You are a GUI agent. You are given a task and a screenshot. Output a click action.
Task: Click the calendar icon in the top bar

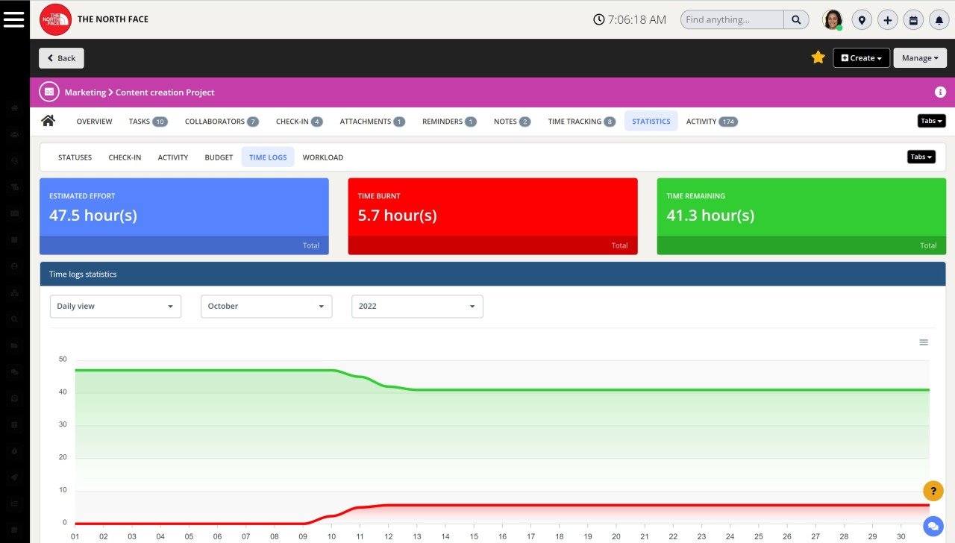point(913,19)
